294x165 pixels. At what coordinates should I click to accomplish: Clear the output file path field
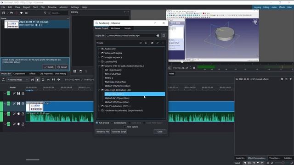158,36
